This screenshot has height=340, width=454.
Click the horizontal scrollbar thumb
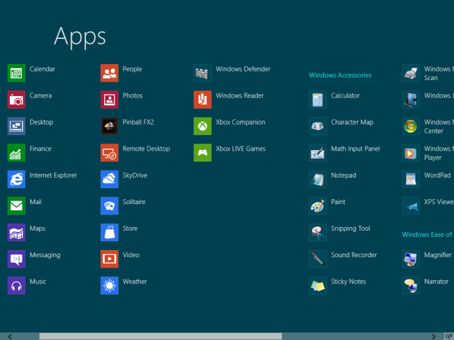point(161,337)
